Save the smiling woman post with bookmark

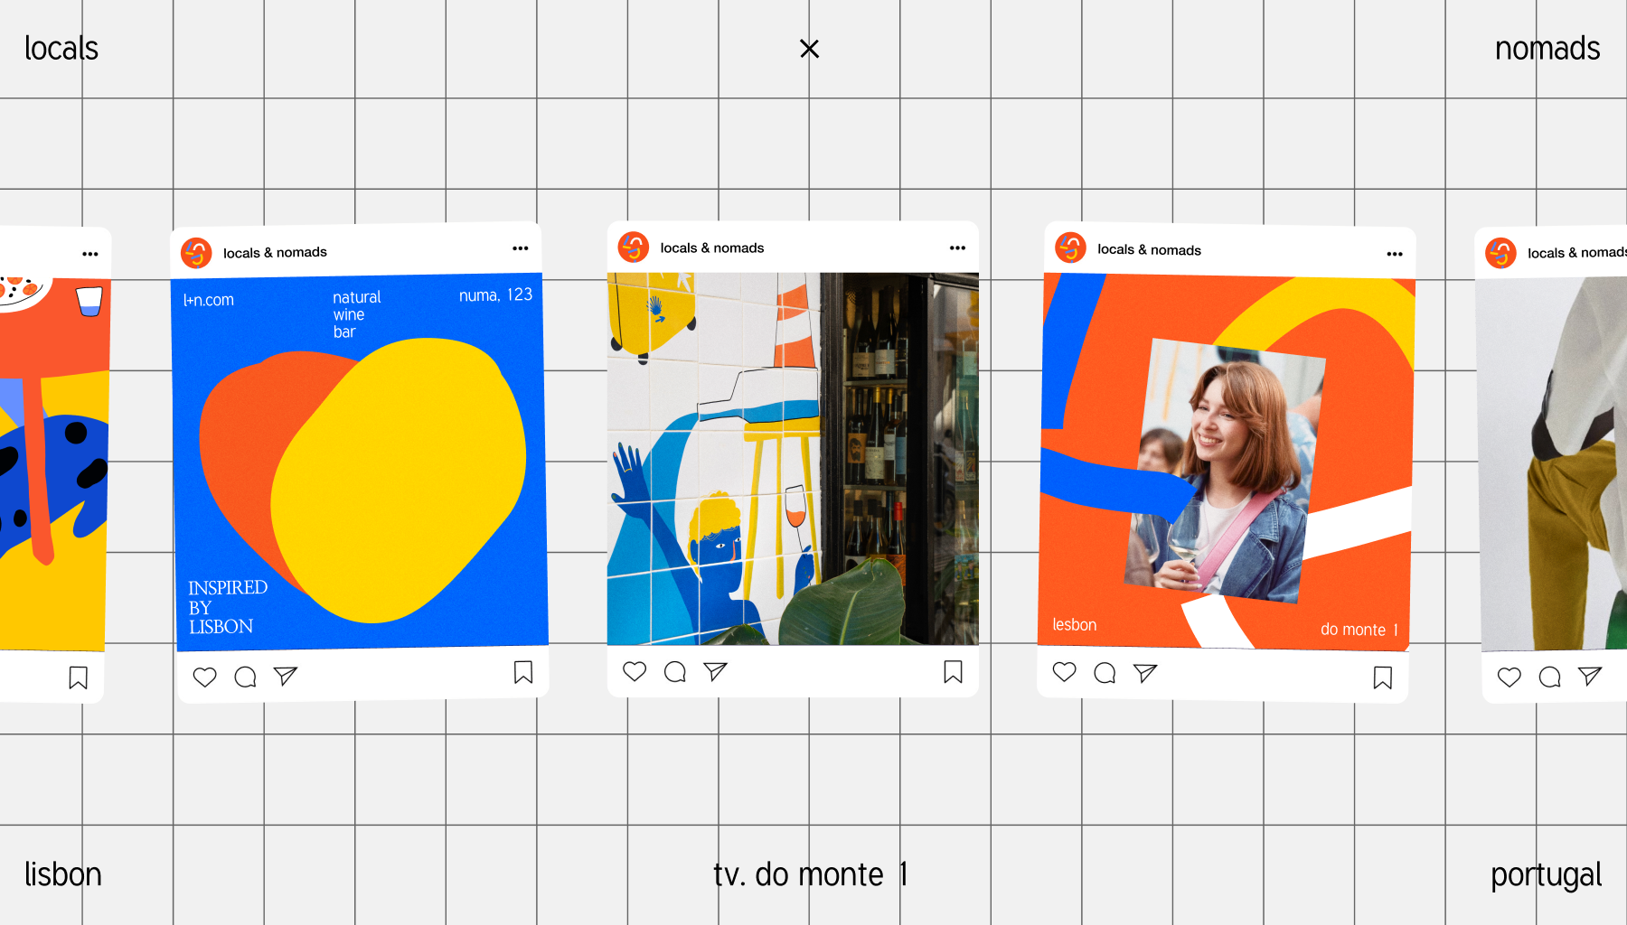(x=1382, y=677)
